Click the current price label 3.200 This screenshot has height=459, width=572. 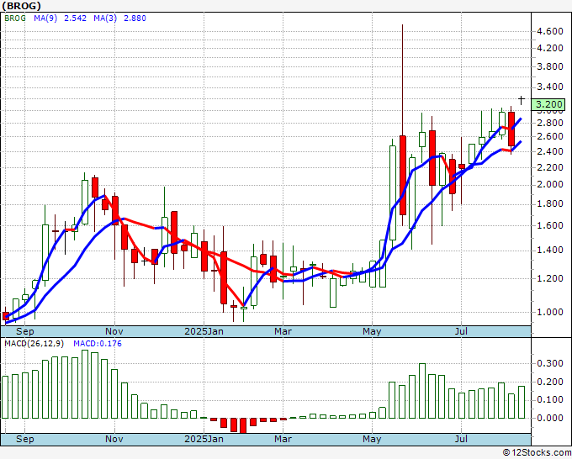(548, 104)
